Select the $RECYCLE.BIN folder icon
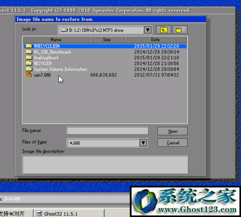Screen dimensions: 241x217 point(29,46)
